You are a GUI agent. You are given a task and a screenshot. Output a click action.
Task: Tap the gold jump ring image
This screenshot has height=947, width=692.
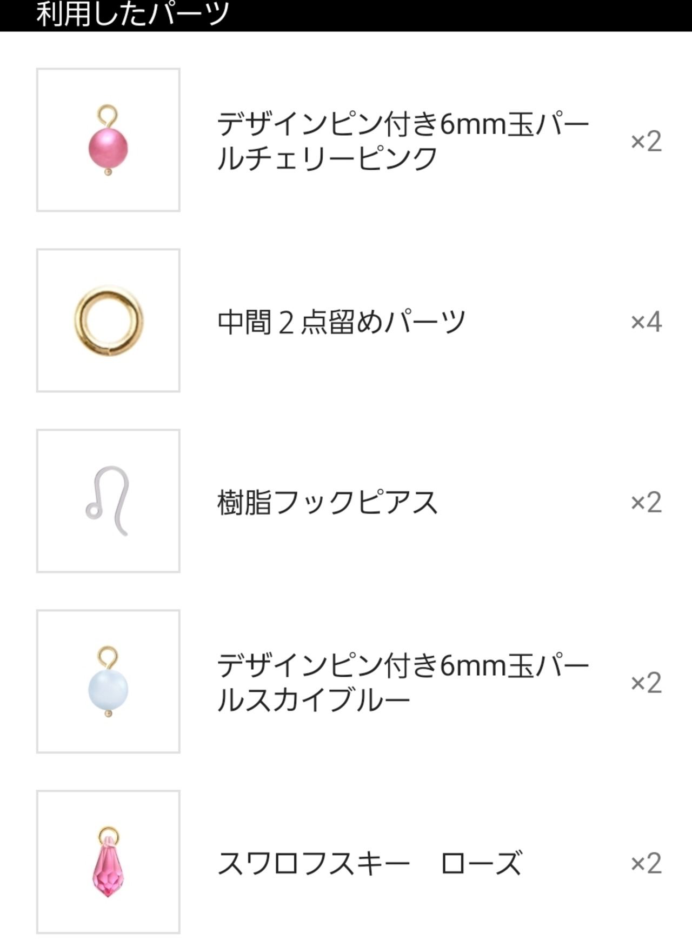pyautogui.click(x=108, y=321)
